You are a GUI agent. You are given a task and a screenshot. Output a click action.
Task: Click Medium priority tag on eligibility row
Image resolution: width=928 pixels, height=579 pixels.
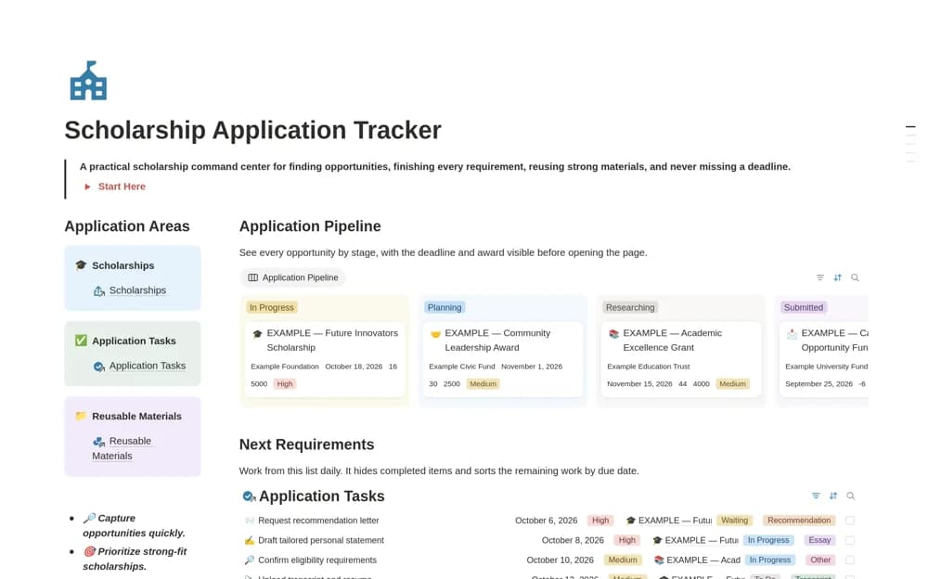(x=623, y=560)
